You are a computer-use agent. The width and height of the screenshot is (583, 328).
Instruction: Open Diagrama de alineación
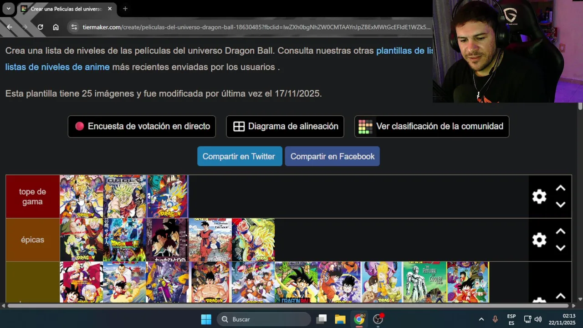point(285,126)
